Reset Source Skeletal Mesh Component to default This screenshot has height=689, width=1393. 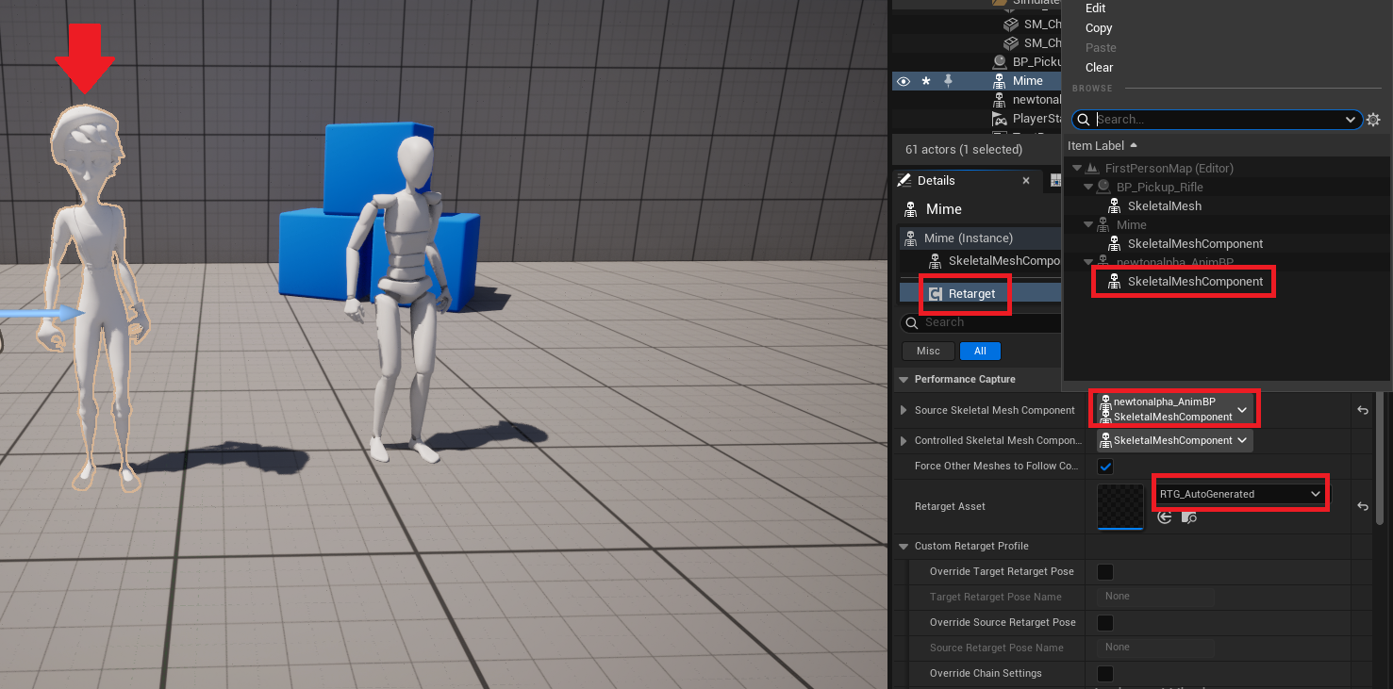pos(1363,410)
